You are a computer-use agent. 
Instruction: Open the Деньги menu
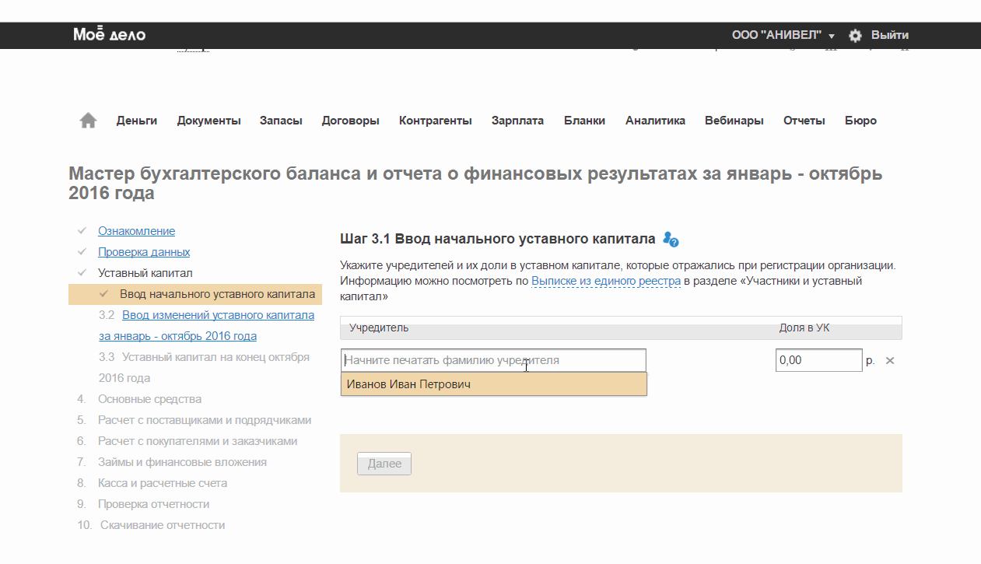(x=137, y=121)
